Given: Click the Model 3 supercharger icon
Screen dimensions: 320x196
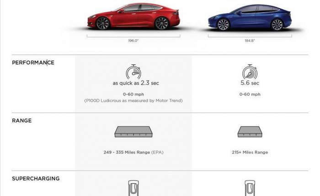Looking at the screenshot, I should [250, 188].
